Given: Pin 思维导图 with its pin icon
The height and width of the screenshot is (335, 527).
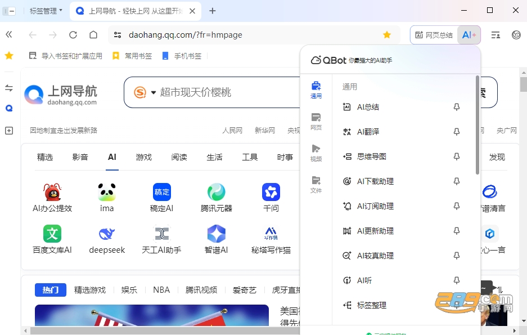Looking at the screenshot, I should coord(457,157).
